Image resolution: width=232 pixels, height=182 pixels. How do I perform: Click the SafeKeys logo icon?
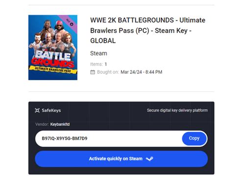(37, 111)
